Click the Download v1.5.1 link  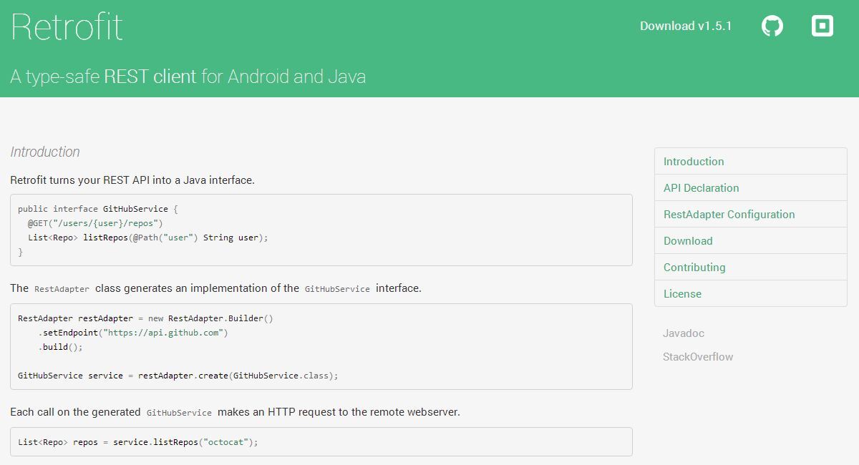pyautogui.click(x=686, y=26)
